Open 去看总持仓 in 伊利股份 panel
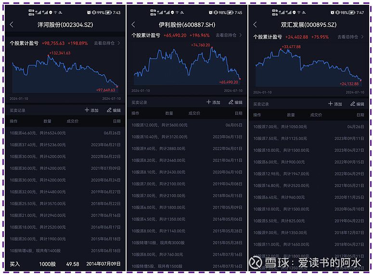Image resolution: width=373 pixels, height=275 pixels. pos(229,35)
